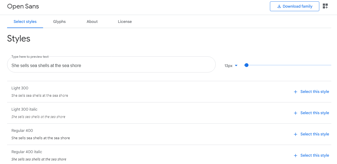Image resolution: width=337 pixels, height=164 pixels.
Task: View the License tab
Action: [125, 22]
